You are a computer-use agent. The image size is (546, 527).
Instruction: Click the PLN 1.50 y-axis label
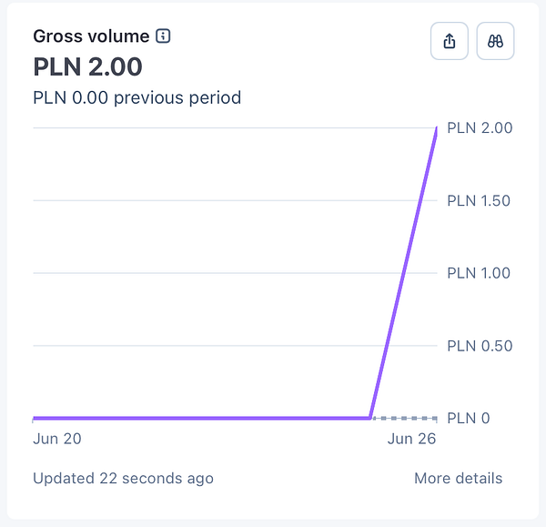click(x=479, y=200)
